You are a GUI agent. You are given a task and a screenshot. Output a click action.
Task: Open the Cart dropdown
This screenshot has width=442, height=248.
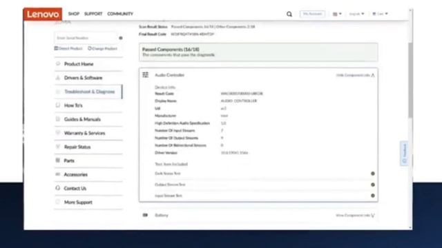click(380, 14)
